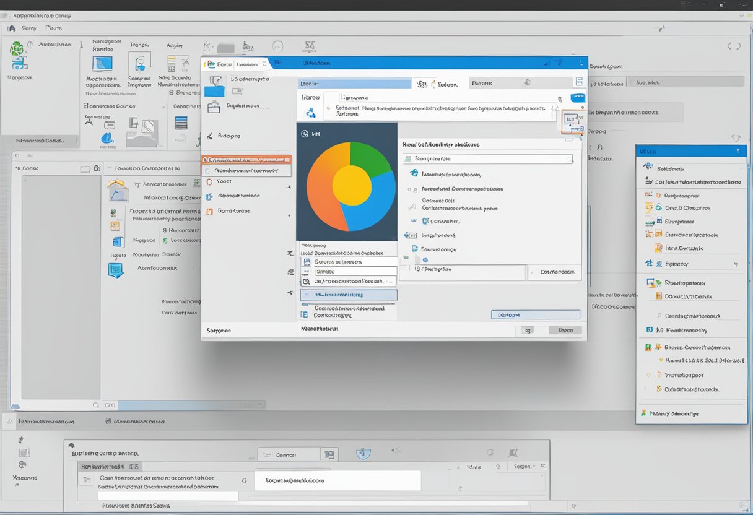Click the people icon in the right panel list
Image resolution: width=753 pixels, height=515 pixels.
[x=648, y=262]
